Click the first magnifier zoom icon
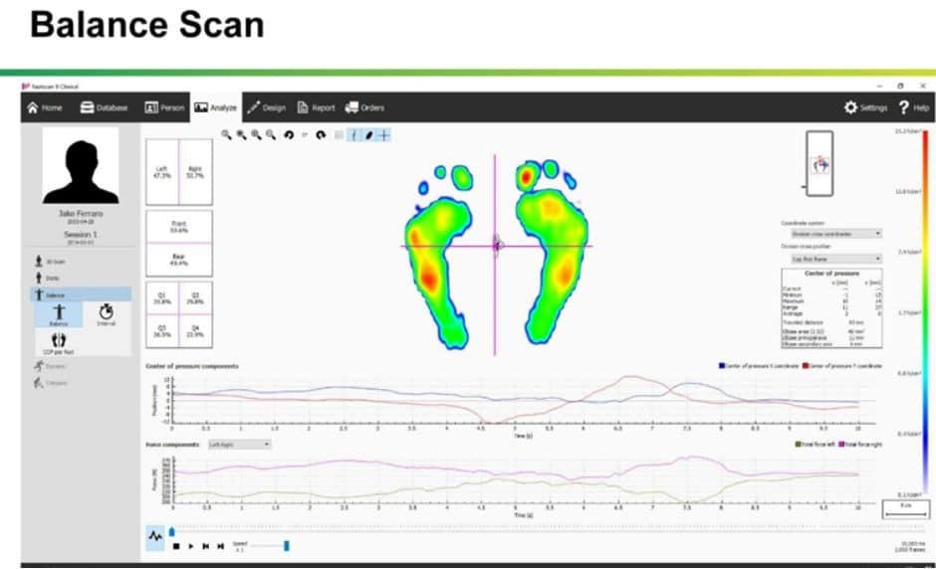 pyautogui.click(x=227, y=134)
